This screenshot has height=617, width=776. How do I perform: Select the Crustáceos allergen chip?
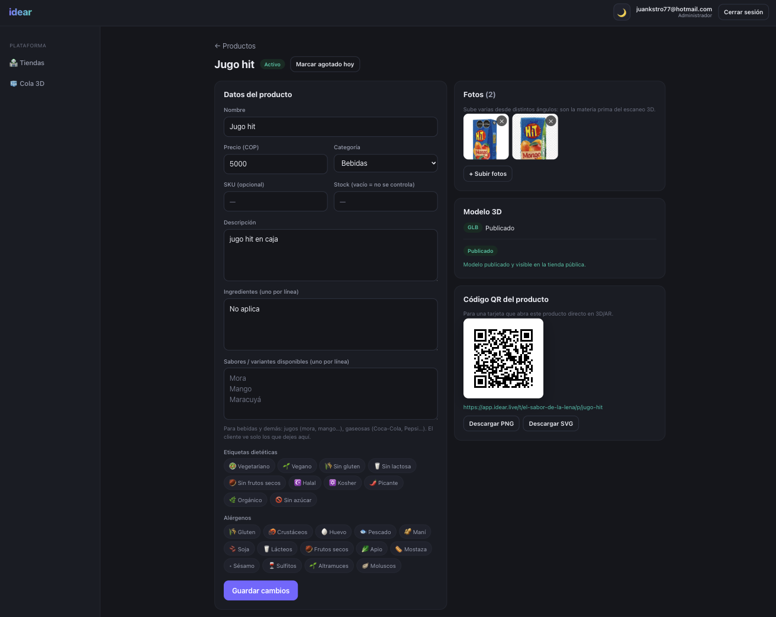point(288,532)
